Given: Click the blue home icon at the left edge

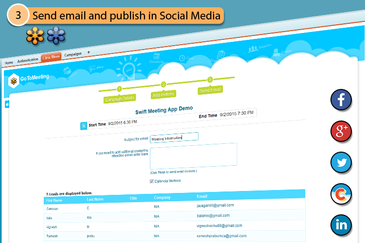Looking at the screenshot, I should click(x=7, y=104).
